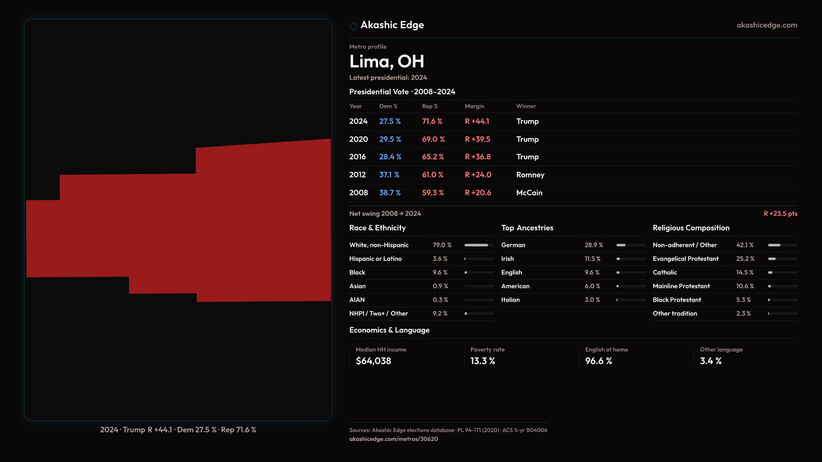Click the Evangelical Protestant percentage bar
Viewport: 822px width, 462px height.
(x=783, y=259)
